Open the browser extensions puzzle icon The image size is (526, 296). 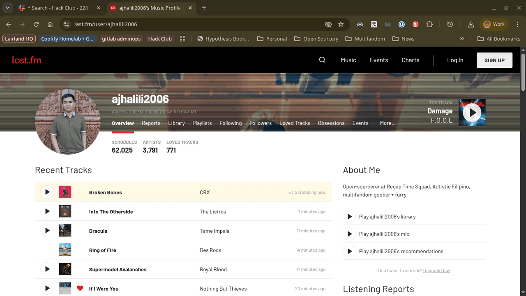click(429, 24)
